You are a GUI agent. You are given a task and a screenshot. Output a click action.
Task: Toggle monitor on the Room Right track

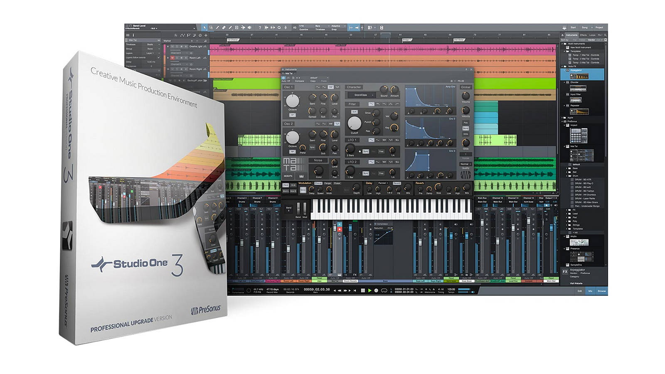point(186,69)
